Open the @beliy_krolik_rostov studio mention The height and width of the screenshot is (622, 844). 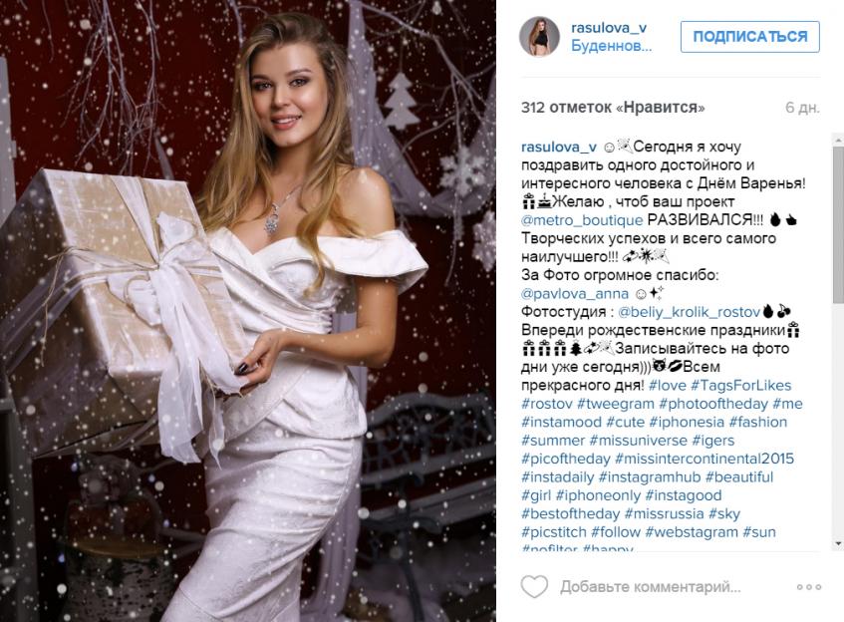[689, 312]
